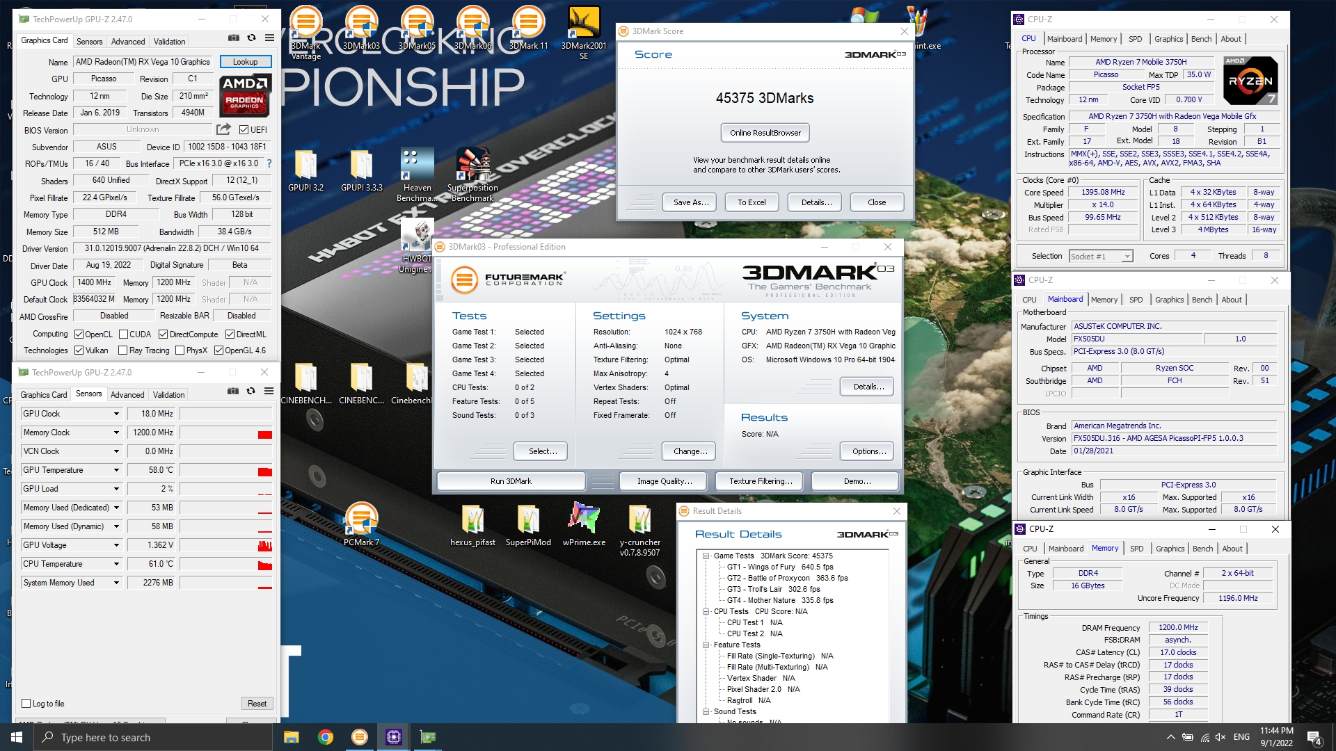Toggle PhysX checkbox
Image resolution: width=1336 pixels, height=751 pixels.
[x=180, y=350]
